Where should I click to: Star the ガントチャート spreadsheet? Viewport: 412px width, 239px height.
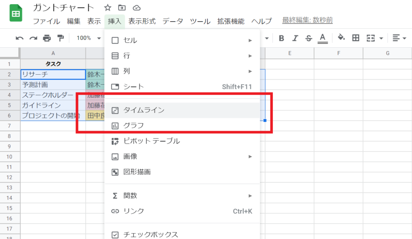pos(107,7)
